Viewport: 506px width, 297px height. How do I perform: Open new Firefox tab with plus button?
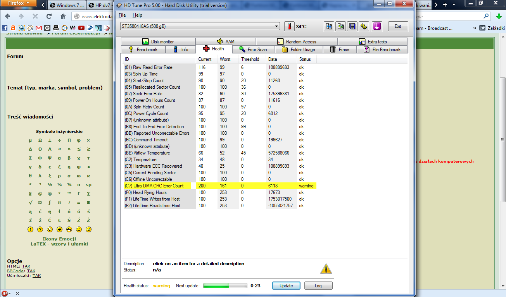click(x=445, y=5)
